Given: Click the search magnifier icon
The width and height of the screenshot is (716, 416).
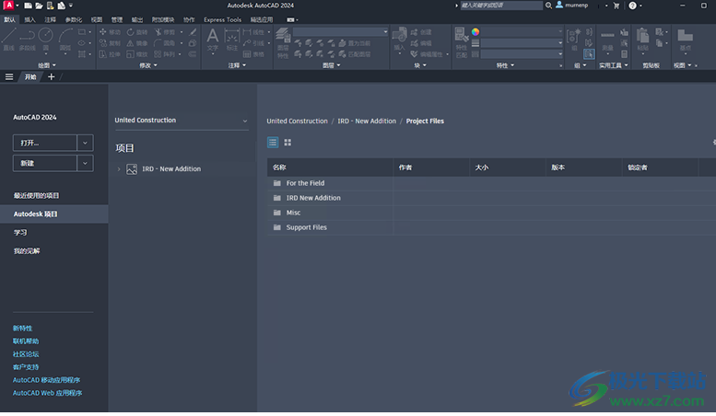Looking at the screenshot, I should [548, 6].
